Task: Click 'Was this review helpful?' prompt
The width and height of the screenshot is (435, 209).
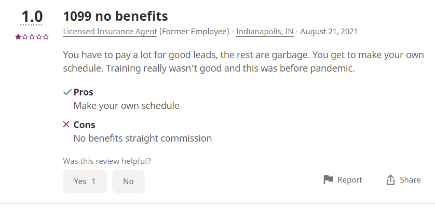Action: coord(111,161)
